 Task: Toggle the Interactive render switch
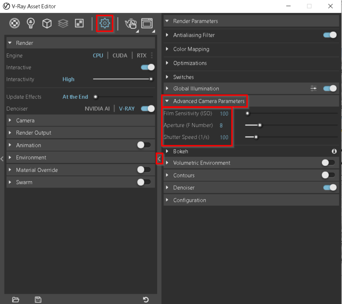click(148, 67)
